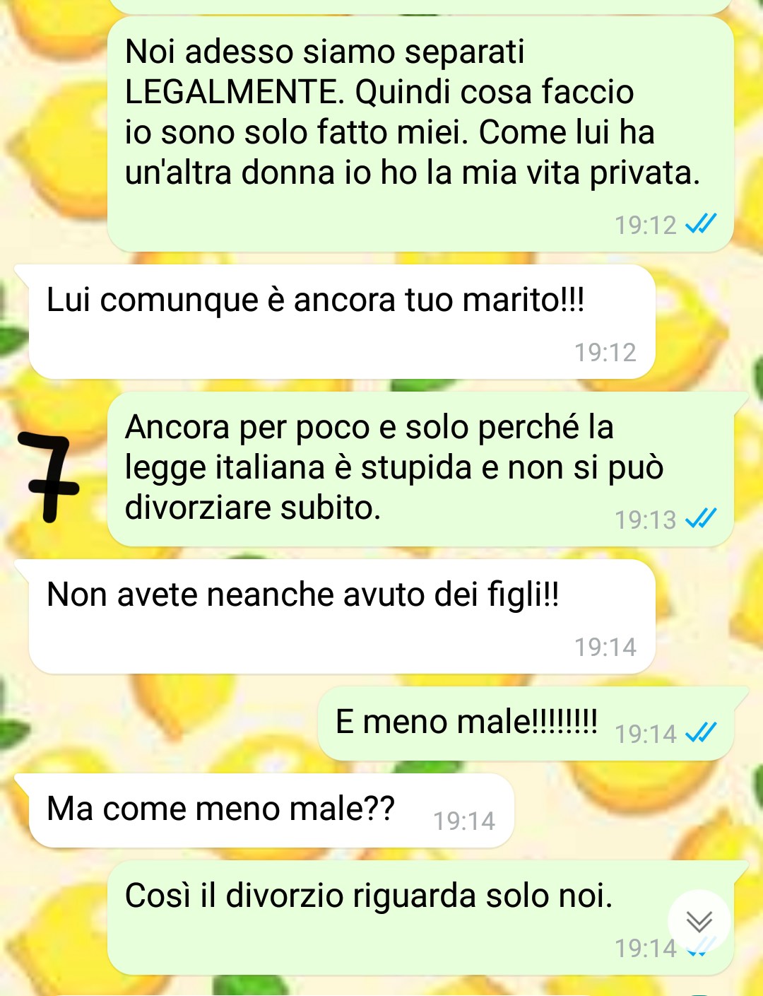Select message 'Così il divorzio riguarda solo noi.'

tap(420, 918)
